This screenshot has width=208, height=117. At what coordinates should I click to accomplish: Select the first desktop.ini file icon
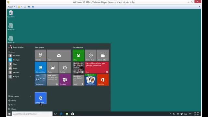tap(11, 27)
